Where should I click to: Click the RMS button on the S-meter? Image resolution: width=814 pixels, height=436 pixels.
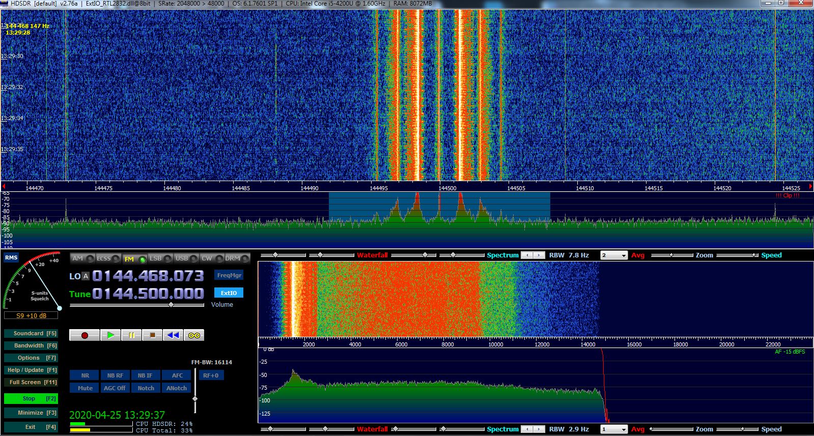point(11,257)
